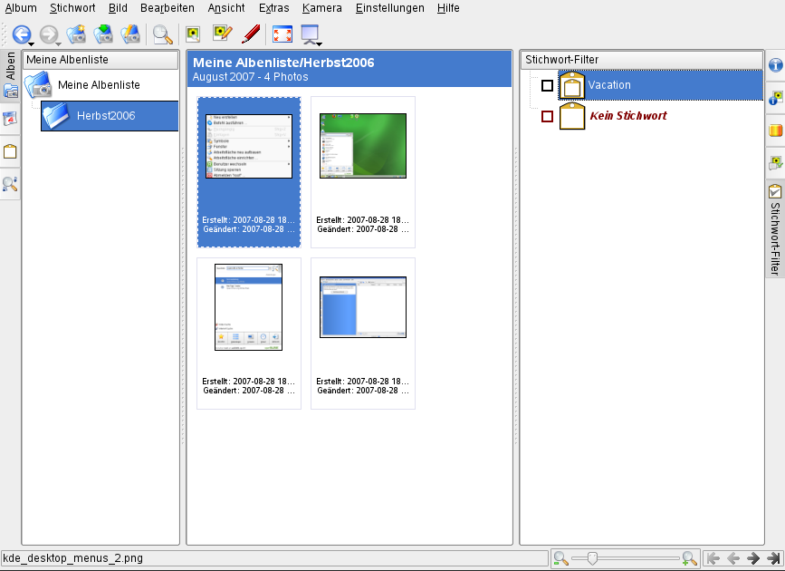Viewport: 785px width, 571px height.
Task: Select the vertical Stichwort-Filter sidebar tab
Action: click(775, 228)
